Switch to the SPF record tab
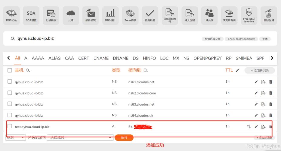The width and height of the screenshot is (281, 151). coord(260,58)
